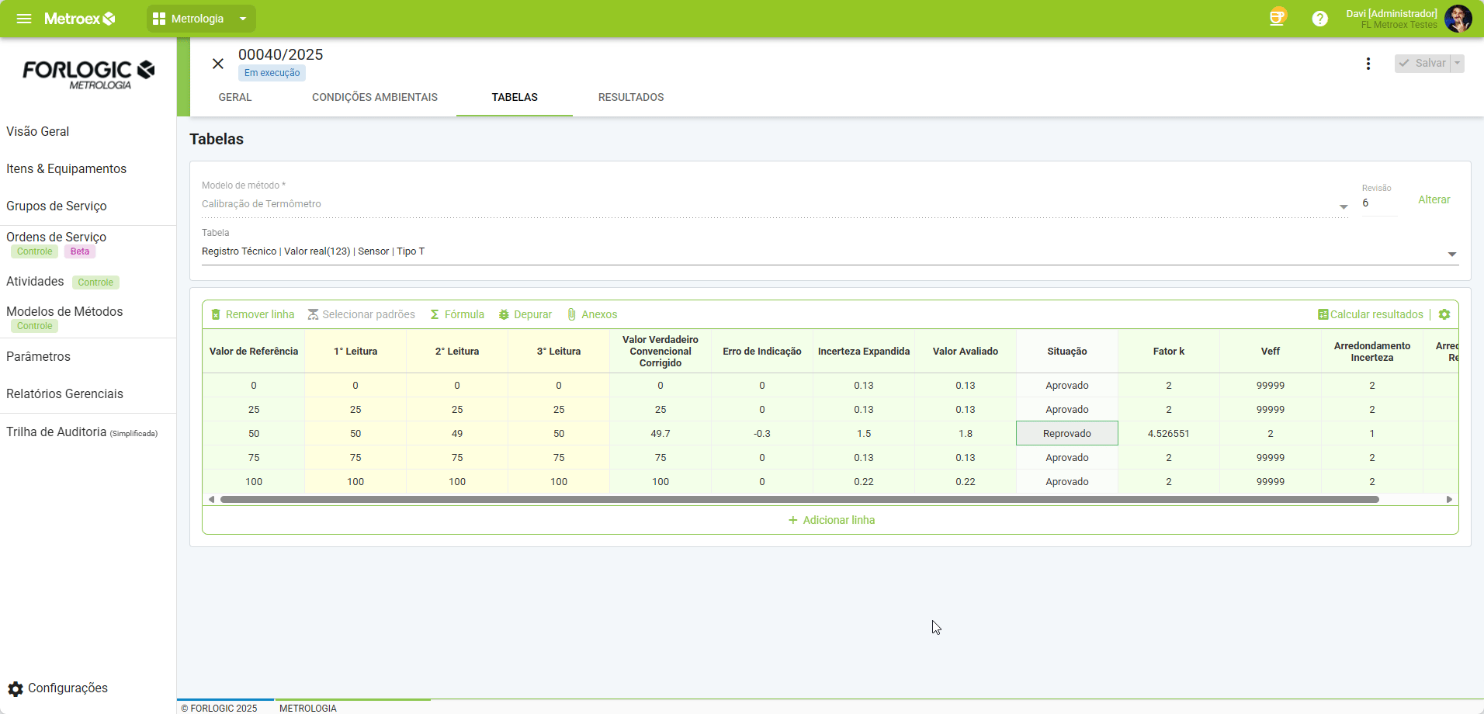
Task: Switch to the Resultados tab
Action: 630,97
